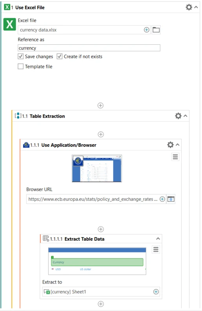Open settings gear for Use Excel File
Viewport: 202px width, 311px height.
coord(189,7)
